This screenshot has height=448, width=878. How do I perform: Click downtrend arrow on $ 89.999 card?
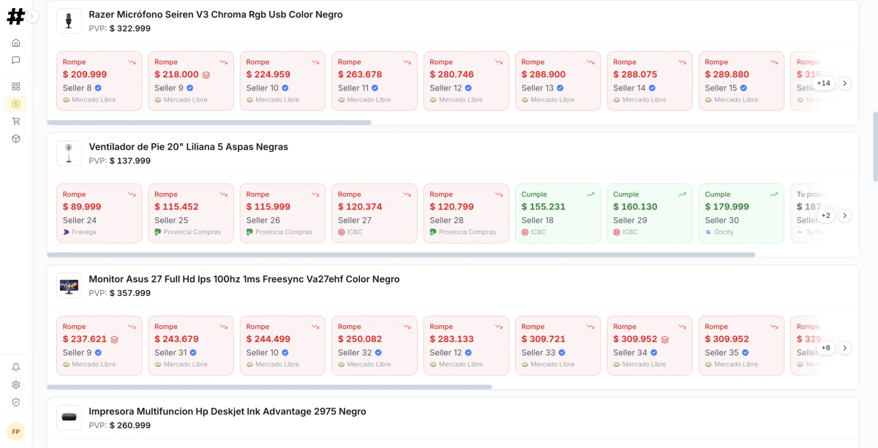[132, 194]
